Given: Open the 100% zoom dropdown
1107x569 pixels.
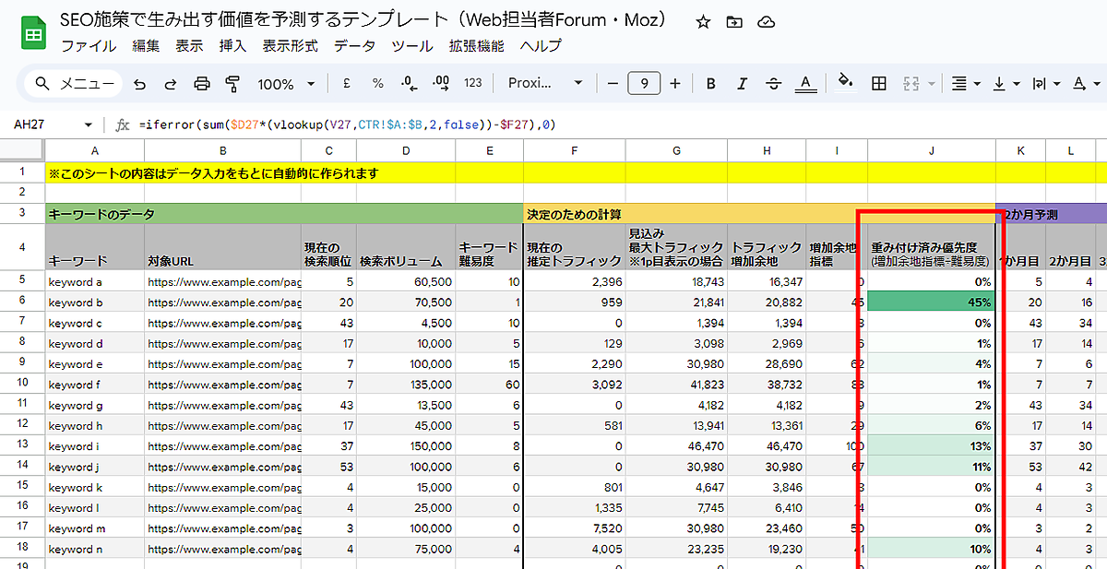Looking at the screenshot, I should pyautogui.click(x=286, y=84).
